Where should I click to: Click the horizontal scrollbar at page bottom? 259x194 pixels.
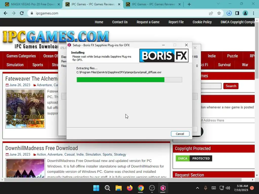[123, 180]
